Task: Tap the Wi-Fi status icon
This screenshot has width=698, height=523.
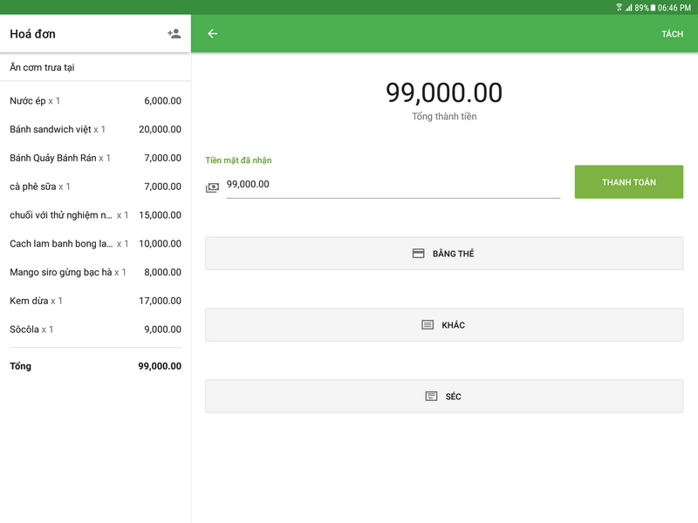Action: tap(619, 7)
